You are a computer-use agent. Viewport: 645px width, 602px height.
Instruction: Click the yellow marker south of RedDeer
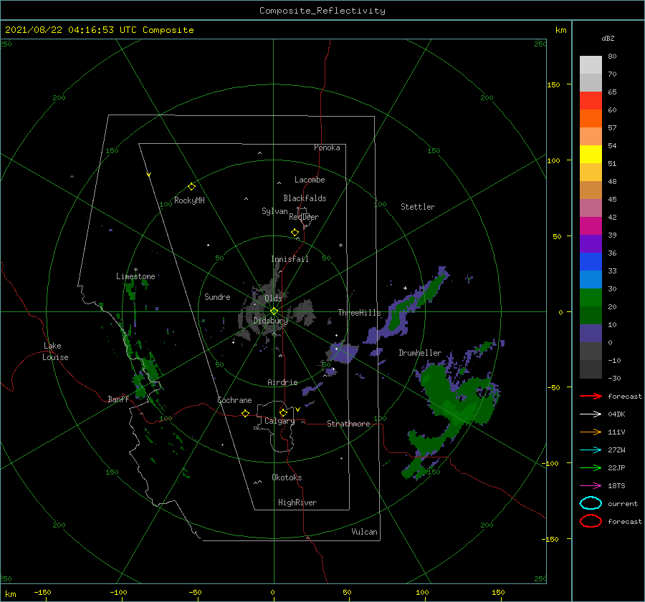tap(295, 232)
